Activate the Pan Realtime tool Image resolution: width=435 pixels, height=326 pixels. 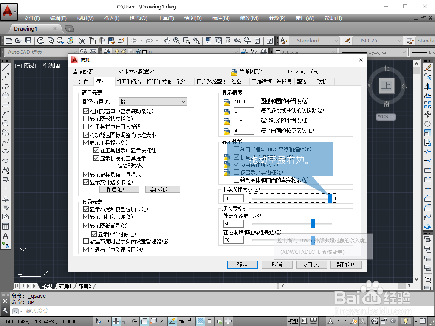167,40
